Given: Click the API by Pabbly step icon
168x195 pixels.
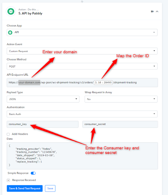Looking at the screenshot, I should [x=11, y=11].
